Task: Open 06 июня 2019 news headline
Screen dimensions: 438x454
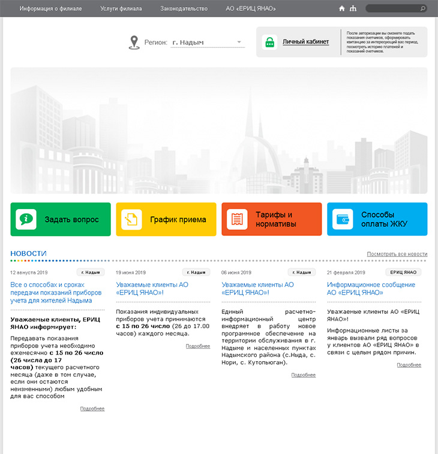Action: tap(257, 289)
